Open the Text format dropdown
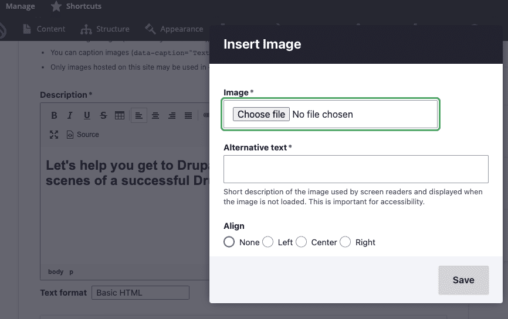Image resolution: width=508 pixels, height=319 pixels. [x=140, y=293]
